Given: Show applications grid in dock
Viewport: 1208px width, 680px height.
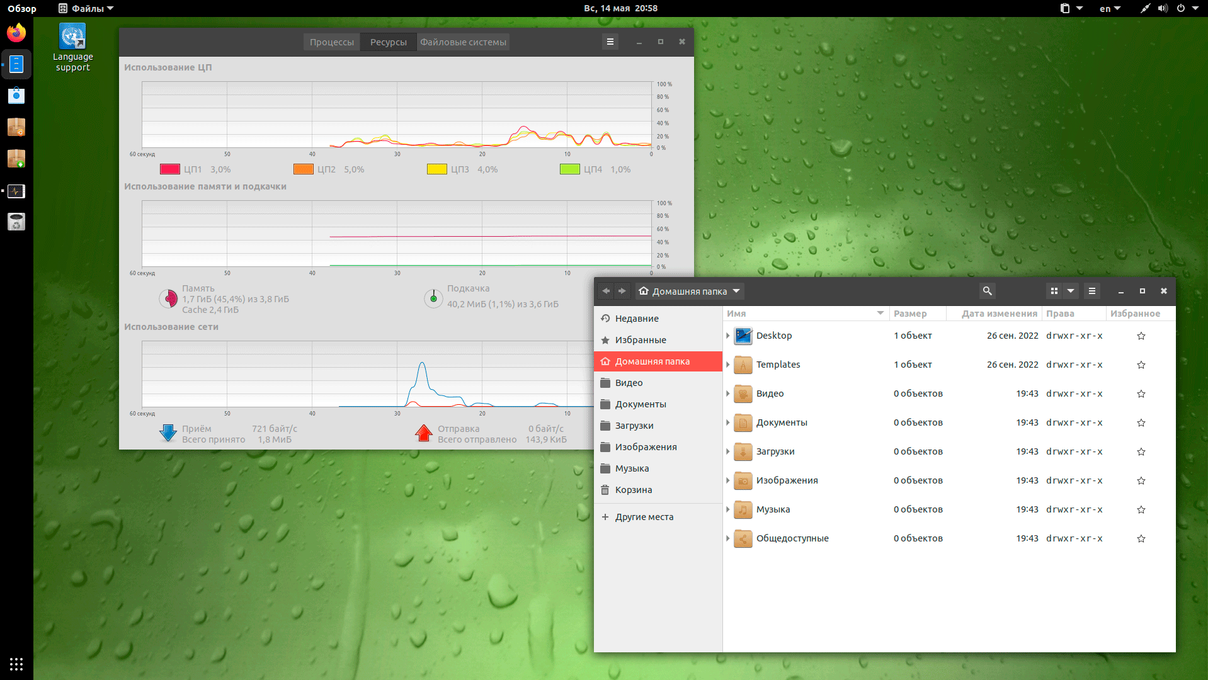Looking at the screenshot, I should [x=16, y=664].
